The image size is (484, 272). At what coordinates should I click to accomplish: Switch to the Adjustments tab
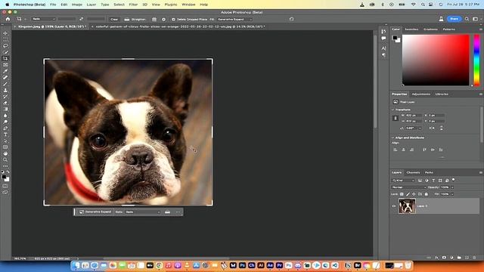[421, 94]
